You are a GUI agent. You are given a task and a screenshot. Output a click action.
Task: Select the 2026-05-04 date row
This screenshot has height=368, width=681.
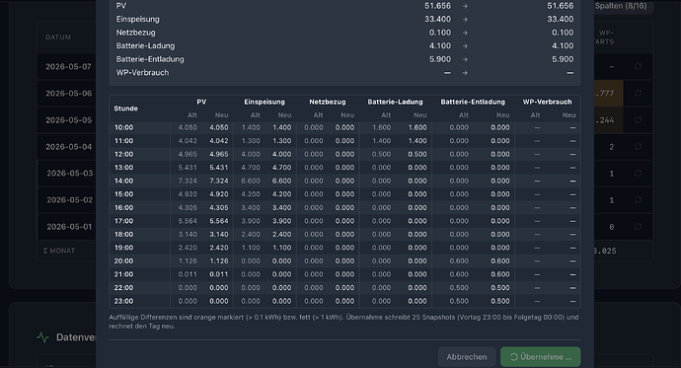(69, 147)
